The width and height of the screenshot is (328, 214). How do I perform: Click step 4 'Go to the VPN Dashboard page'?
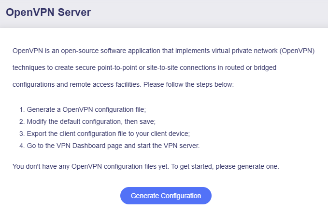tap(109, 146)
